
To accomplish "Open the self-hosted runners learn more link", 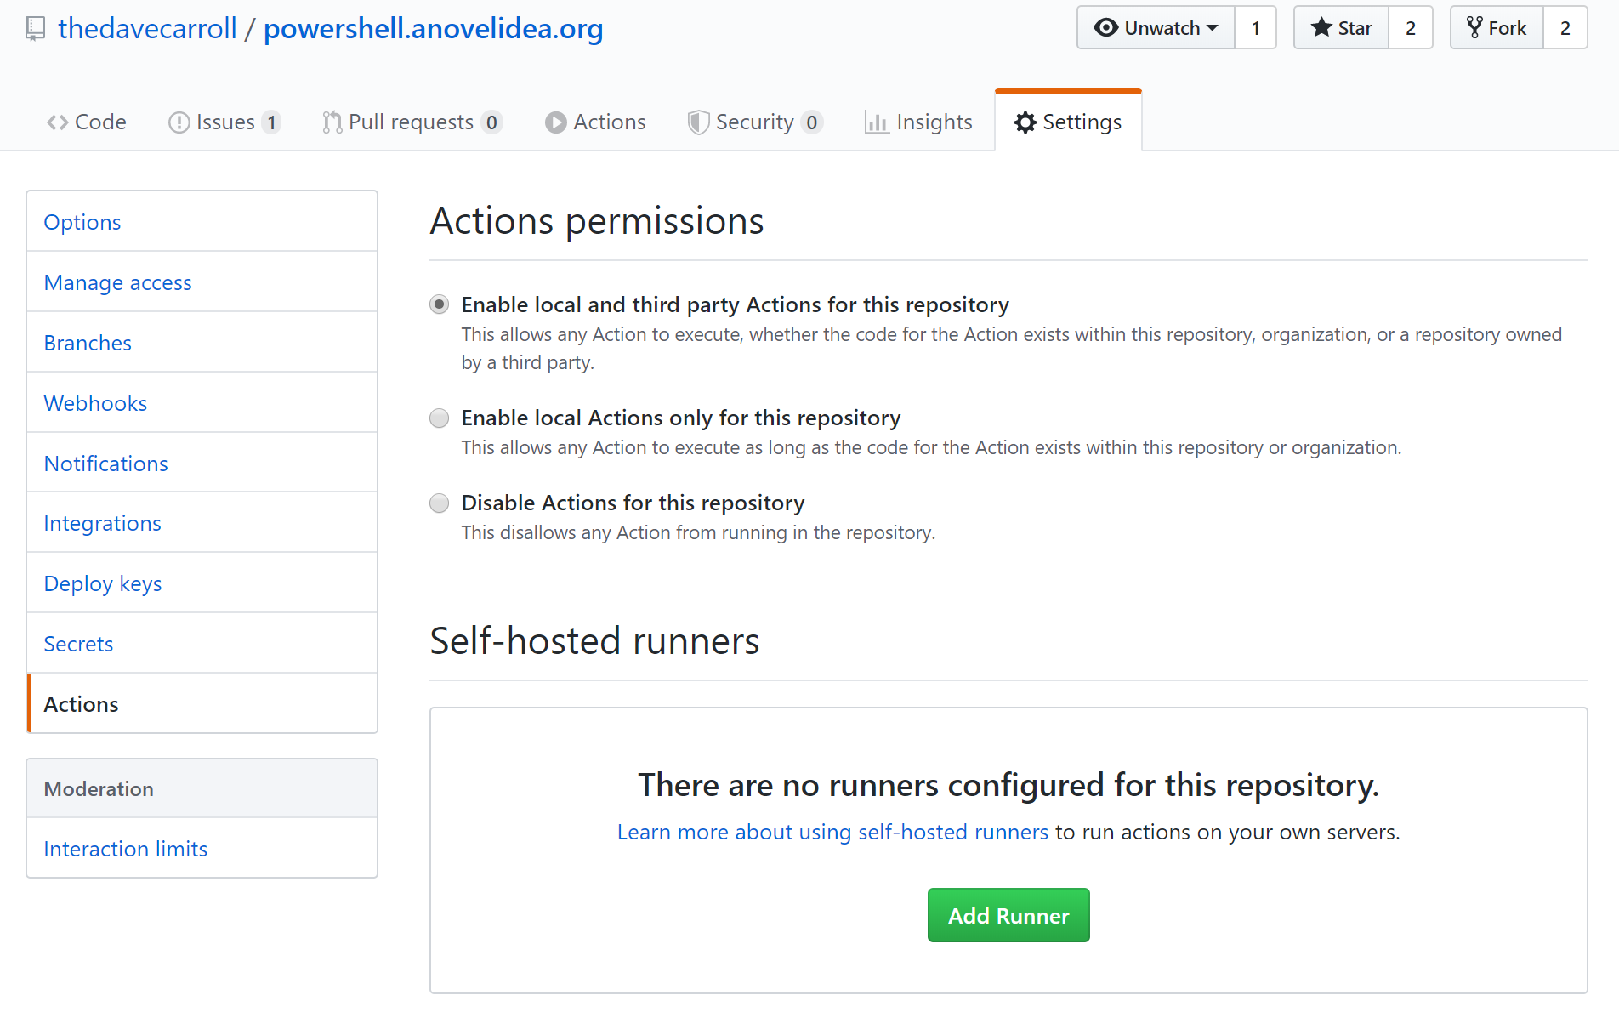I will point(832,832).
